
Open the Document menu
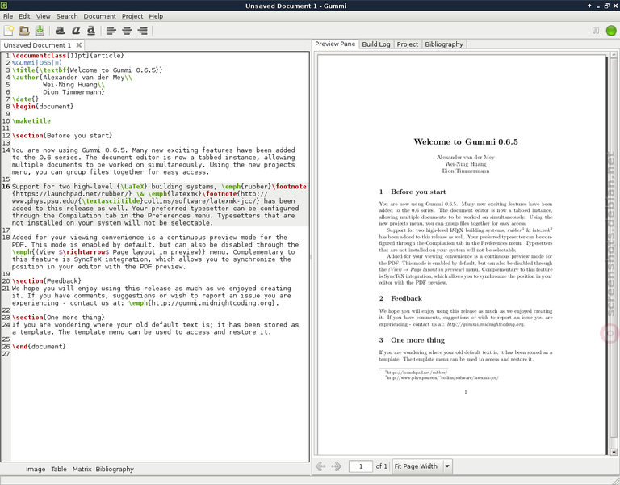99,16
